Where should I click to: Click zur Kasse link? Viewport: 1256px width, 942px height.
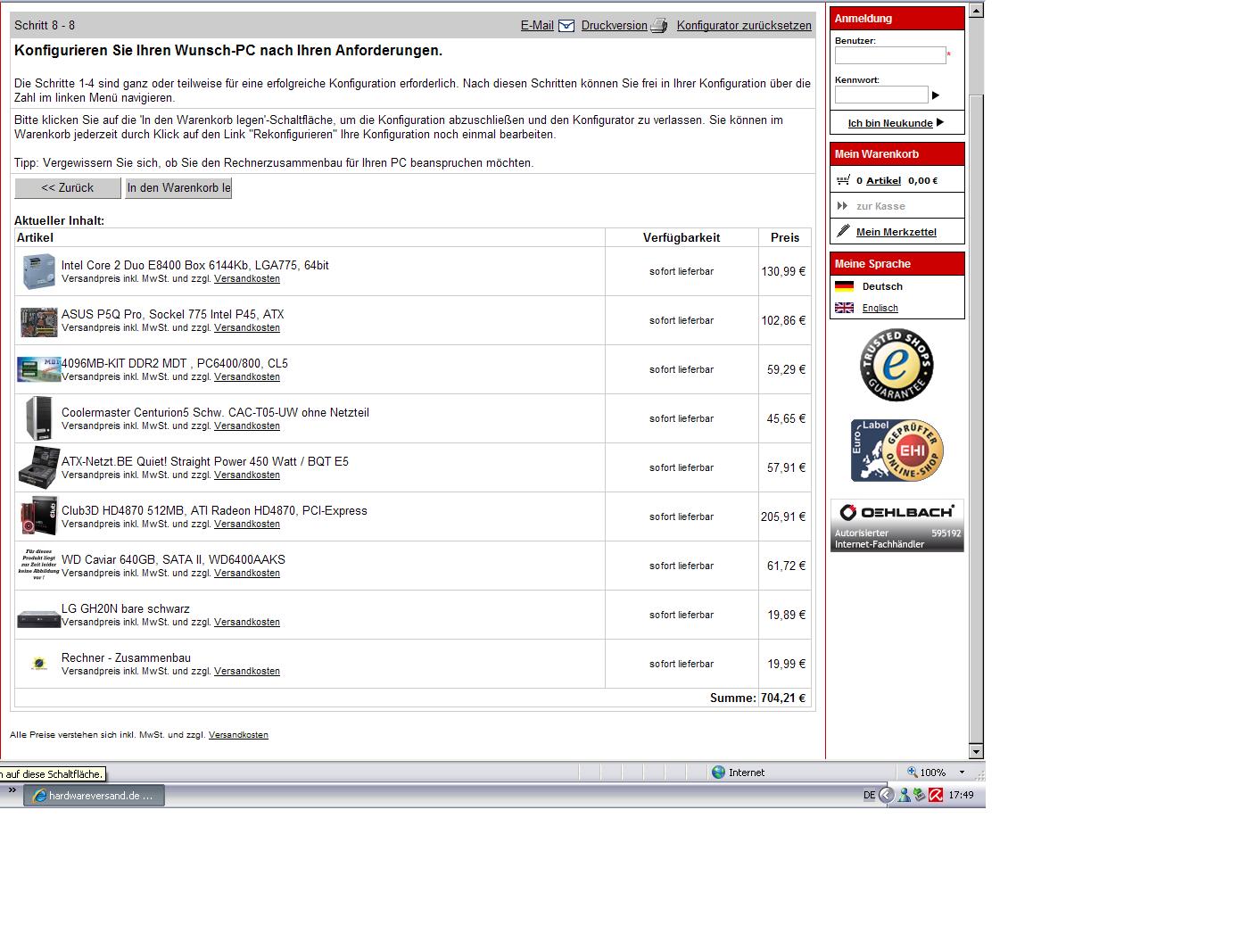click(x=880, y=206)
